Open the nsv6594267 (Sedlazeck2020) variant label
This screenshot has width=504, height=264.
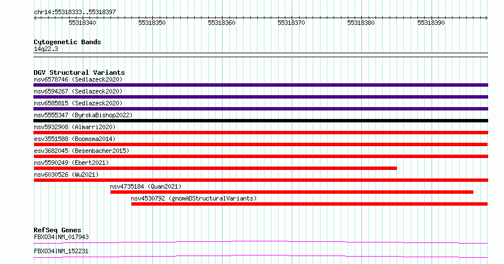(x=78, y=91)
